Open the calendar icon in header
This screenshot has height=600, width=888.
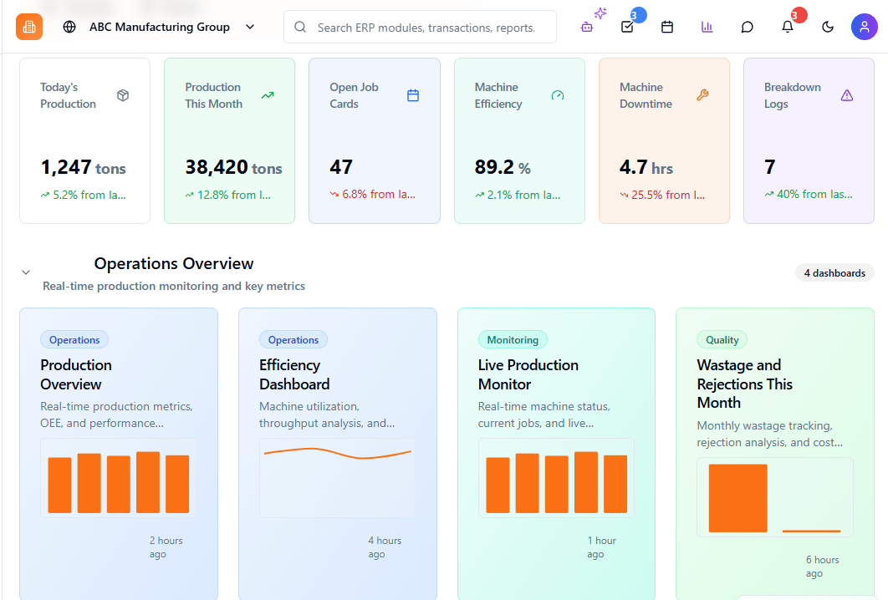tap(667, 27)
